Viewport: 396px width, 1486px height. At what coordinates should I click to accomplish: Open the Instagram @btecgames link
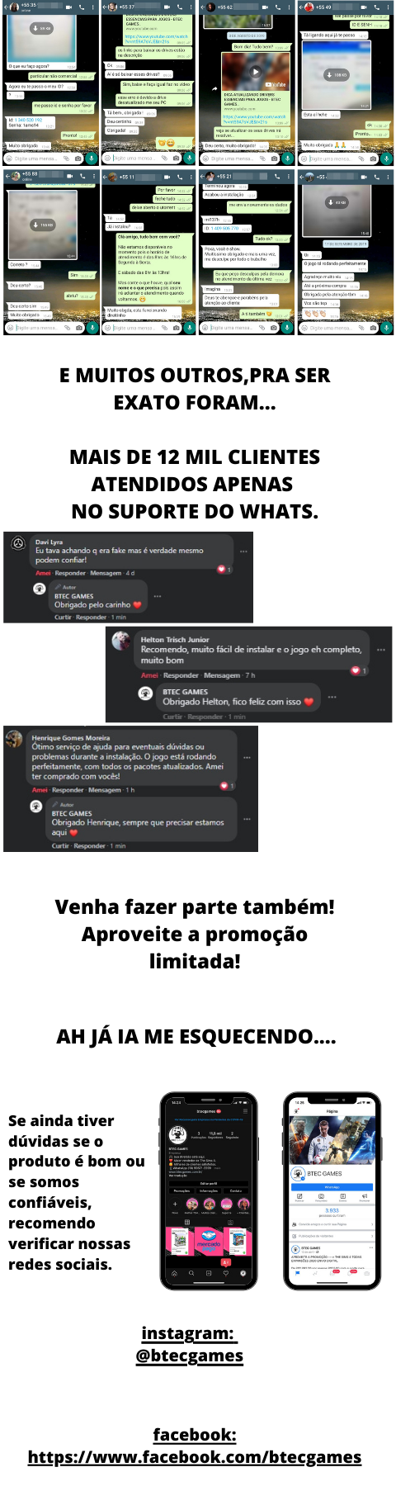coord(190,1355)
